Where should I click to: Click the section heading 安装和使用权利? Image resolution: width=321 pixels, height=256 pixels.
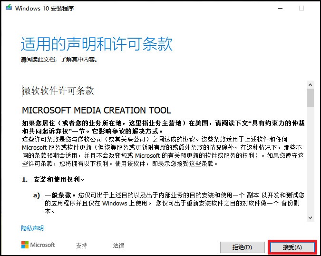(59, 179)
